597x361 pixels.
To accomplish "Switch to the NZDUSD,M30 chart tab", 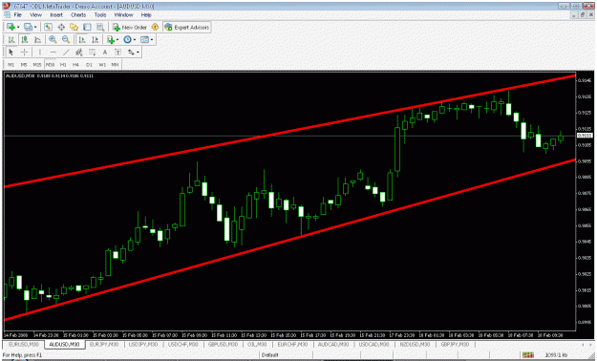I will coord(415,344).
